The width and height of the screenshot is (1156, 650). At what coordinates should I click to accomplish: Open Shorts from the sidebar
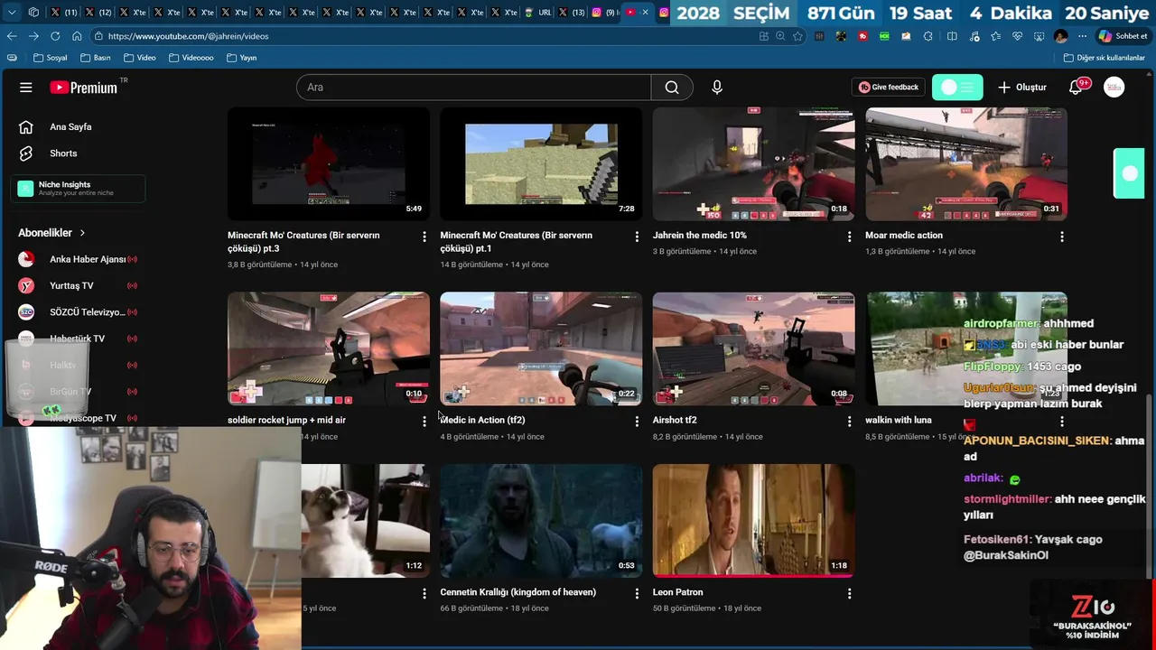[63, 153]
